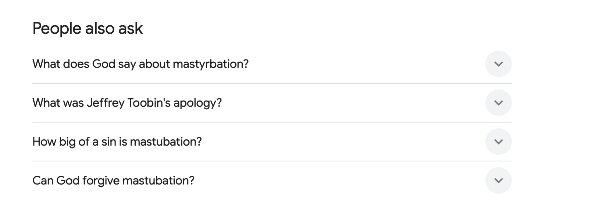Open the 'What was Jeffrey Toobin's apology?' question
This screenshot has height=223, width=592.
[x=127, y=103]
